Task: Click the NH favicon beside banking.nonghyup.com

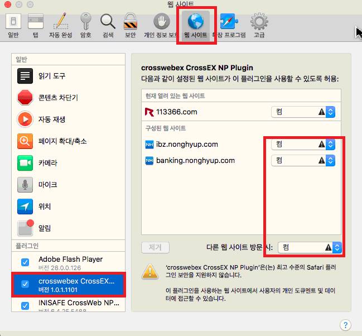Action: pyautogui.click(x=149, y=161)
